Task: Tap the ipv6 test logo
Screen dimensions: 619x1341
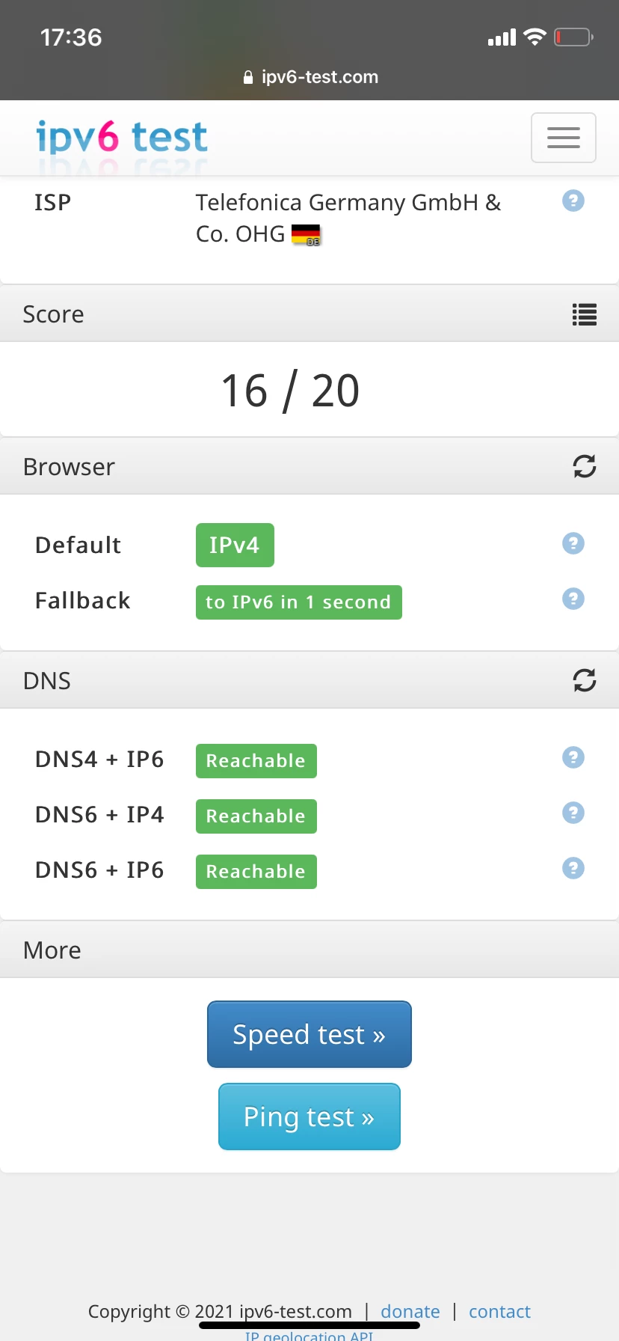Action: tap(122, 137)
